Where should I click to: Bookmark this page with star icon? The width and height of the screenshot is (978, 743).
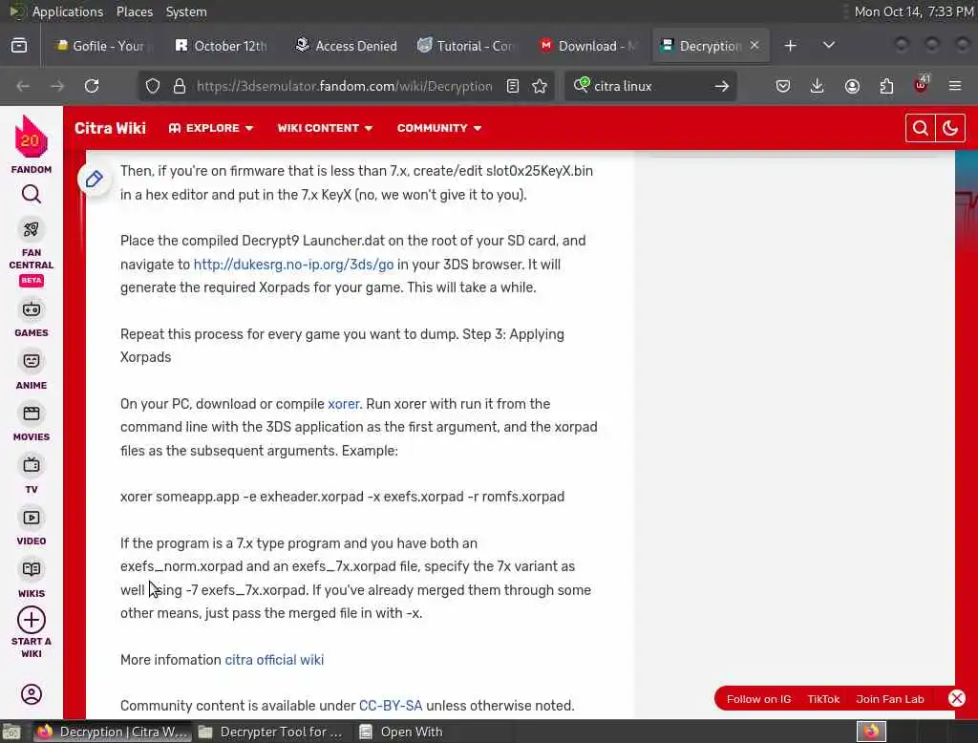541,86
